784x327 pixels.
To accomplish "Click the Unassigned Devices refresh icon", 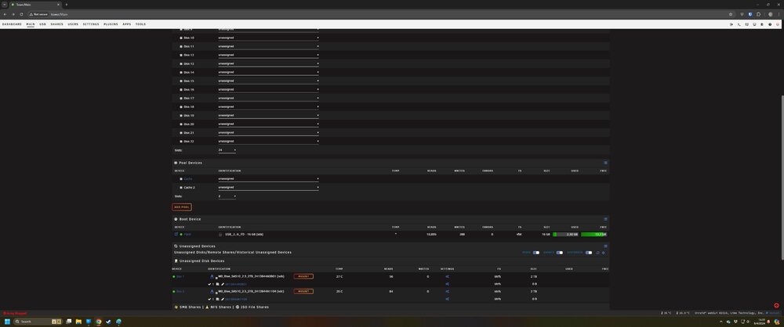I will 598,253.
